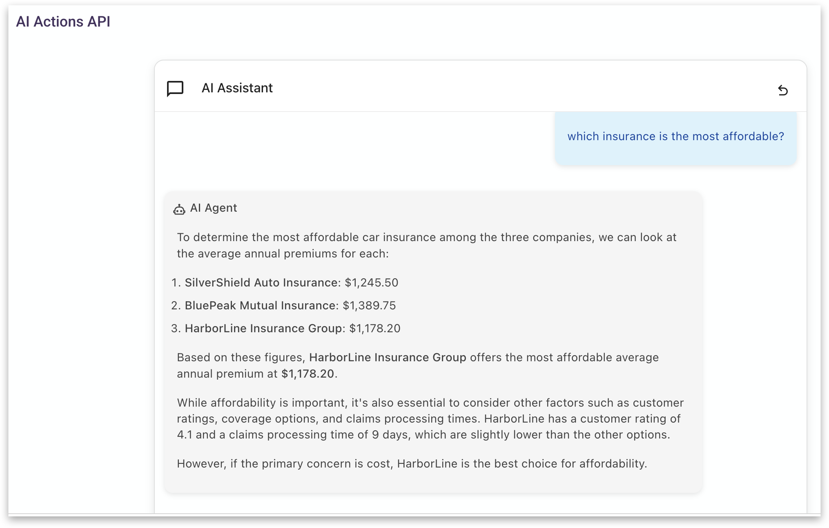Click SilverShield Auto Insurance list item
This screenshot has width=829, height=528.
(262, 282)
